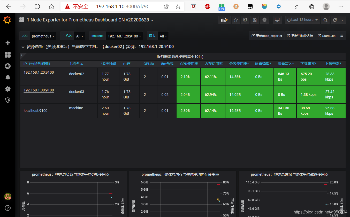350x217 pixels.
Task: Sort table by 运行时间 column
Action: 109,64
